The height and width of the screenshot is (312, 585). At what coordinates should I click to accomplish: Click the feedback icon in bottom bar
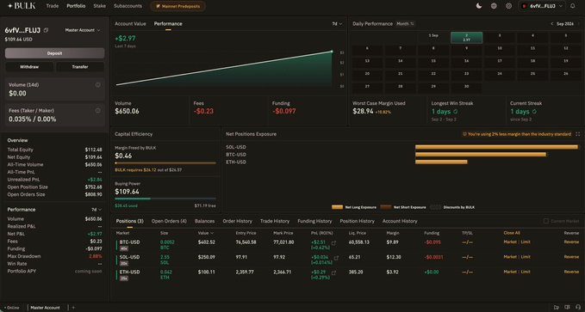click(x=557, y=308)
